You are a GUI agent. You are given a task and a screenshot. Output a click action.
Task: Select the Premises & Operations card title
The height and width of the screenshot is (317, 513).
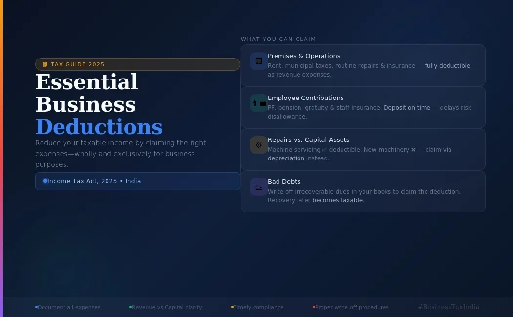coord(304,56)
